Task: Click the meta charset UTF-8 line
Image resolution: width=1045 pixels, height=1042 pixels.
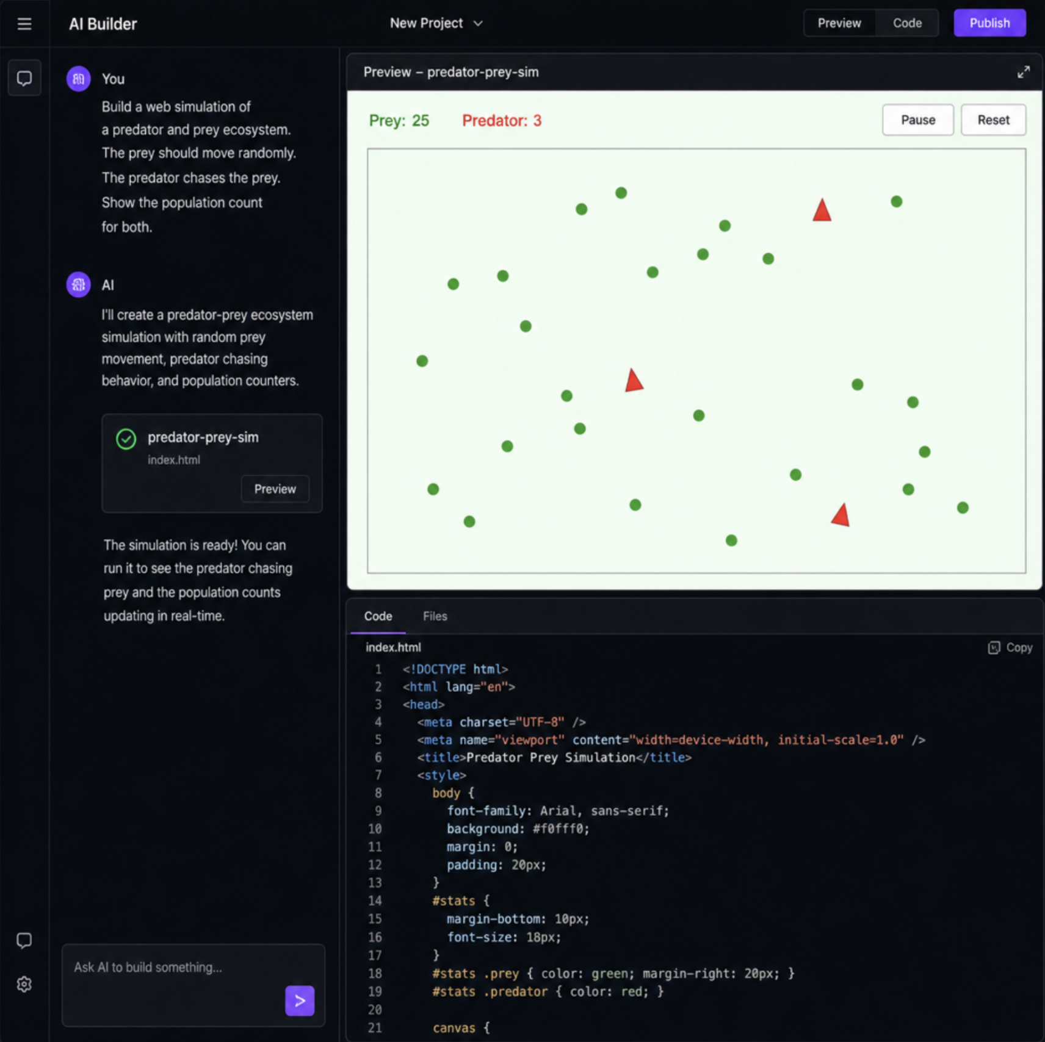Action: click(x=502, y=722)
